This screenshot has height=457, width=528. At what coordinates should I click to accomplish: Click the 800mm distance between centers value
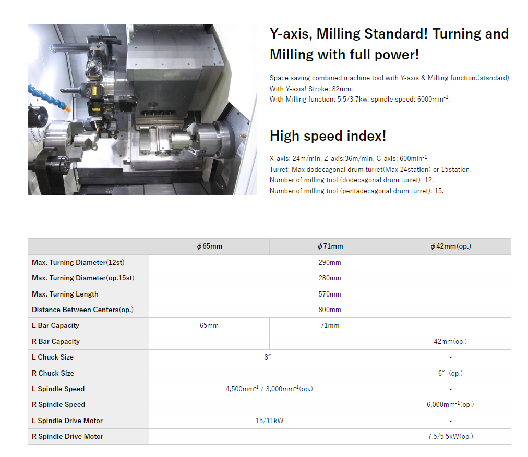pos(330,310)
